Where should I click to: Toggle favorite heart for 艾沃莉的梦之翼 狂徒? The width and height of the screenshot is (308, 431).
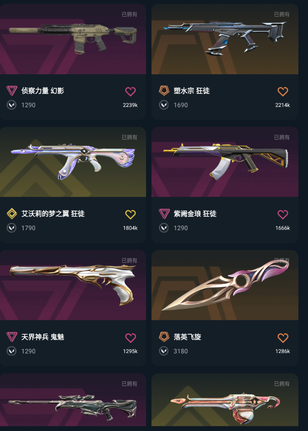click(130, 214)
